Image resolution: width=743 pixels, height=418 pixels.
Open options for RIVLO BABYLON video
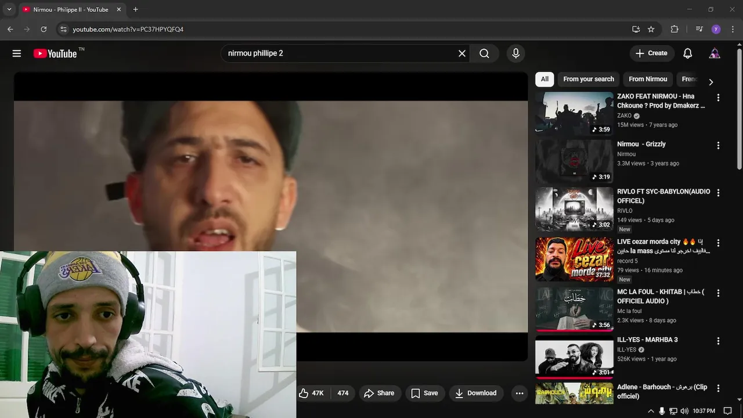[x=718, y=193]
